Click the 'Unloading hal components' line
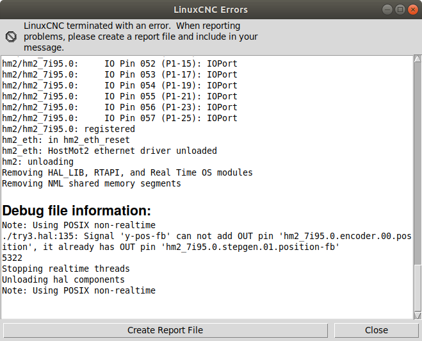Viewport: 422px width, 341px height. pyautogui.click(x=63, y=279)
